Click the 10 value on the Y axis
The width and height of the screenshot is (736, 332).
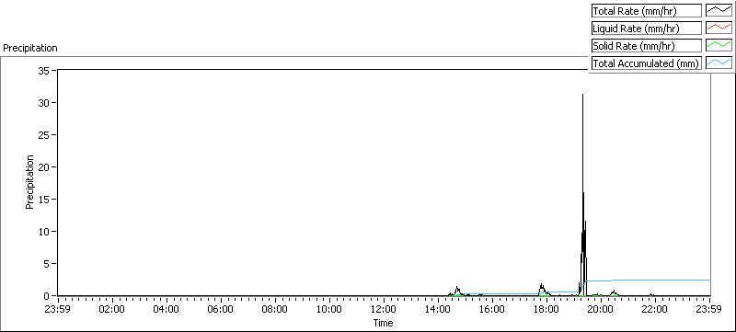(44, 231)
